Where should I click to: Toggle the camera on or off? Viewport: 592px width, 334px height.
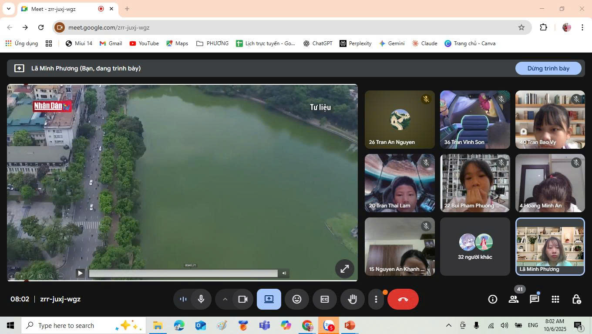(242, 299)
